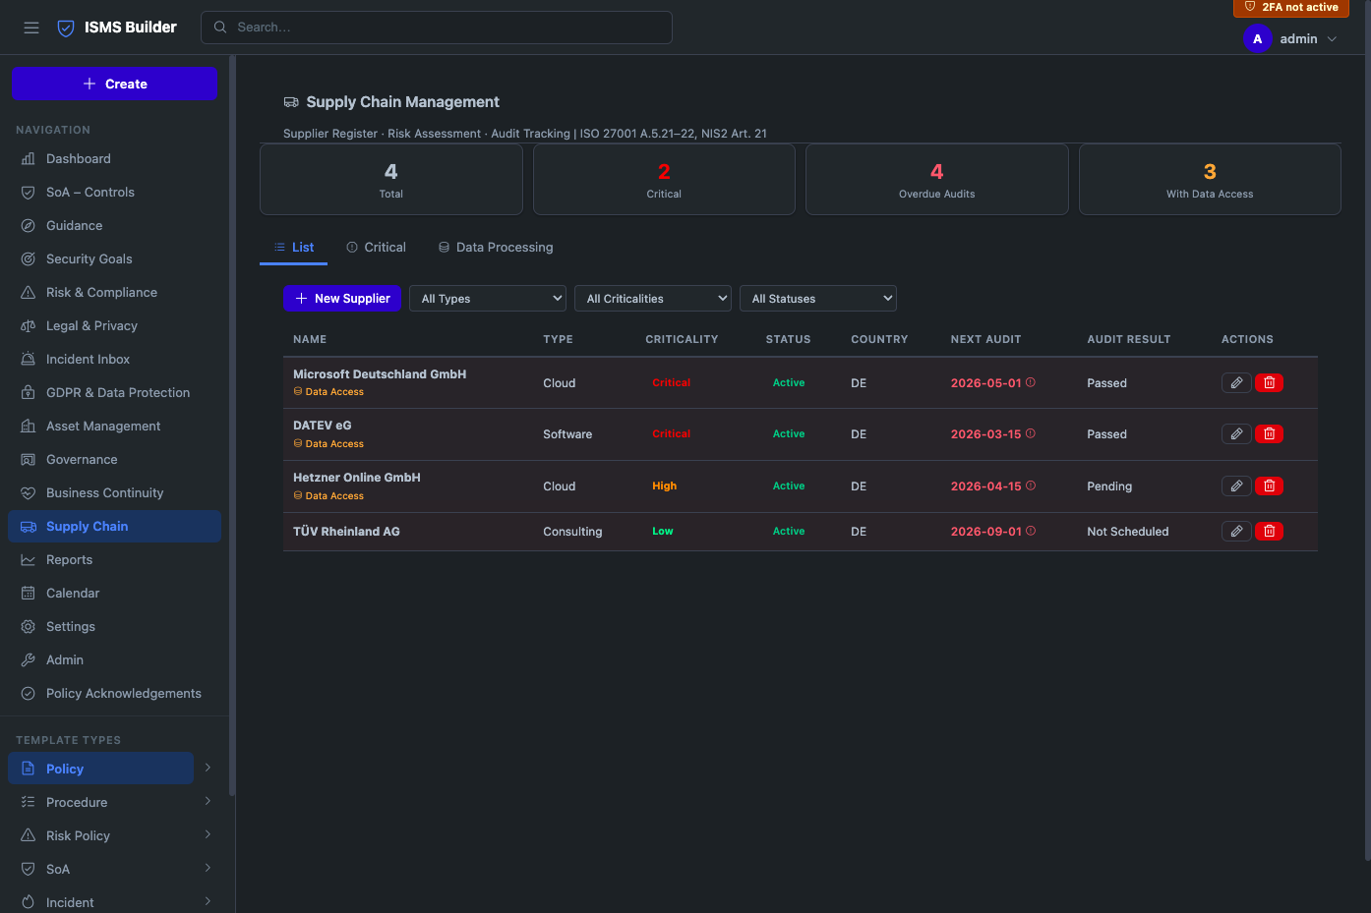Open Dashboard in navigation
The height and width of the screenshot is (913, 1371).
[114, 159]
